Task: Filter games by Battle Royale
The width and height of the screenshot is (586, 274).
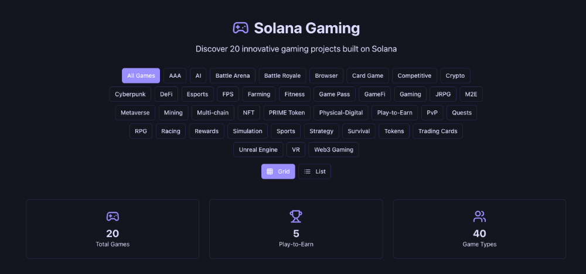Action: 282,76
